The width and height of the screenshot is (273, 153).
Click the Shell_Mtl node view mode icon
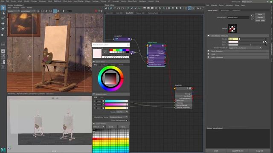pyautogui.click(x=190, y=88)
